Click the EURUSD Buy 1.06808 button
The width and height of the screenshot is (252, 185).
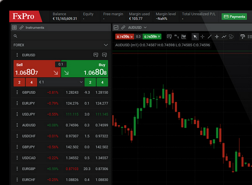click(x=85, y=69)
